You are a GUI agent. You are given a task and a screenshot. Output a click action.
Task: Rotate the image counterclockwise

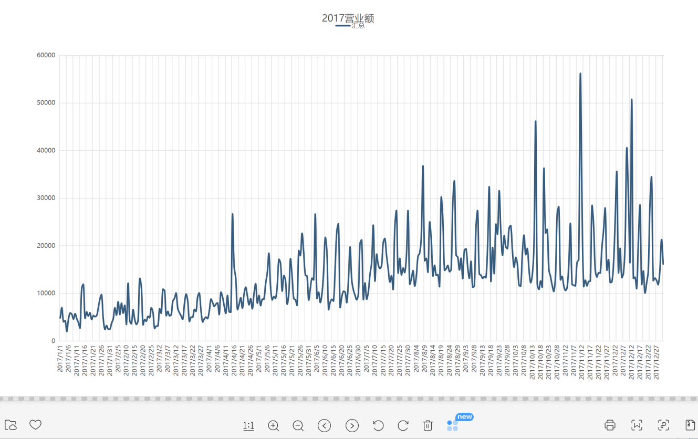click(x=378, y=425)
